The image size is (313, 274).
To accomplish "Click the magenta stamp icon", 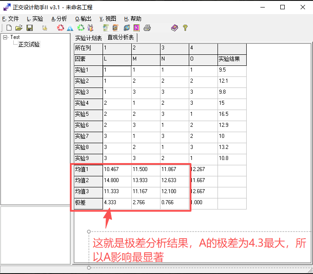I will (137, 28).
